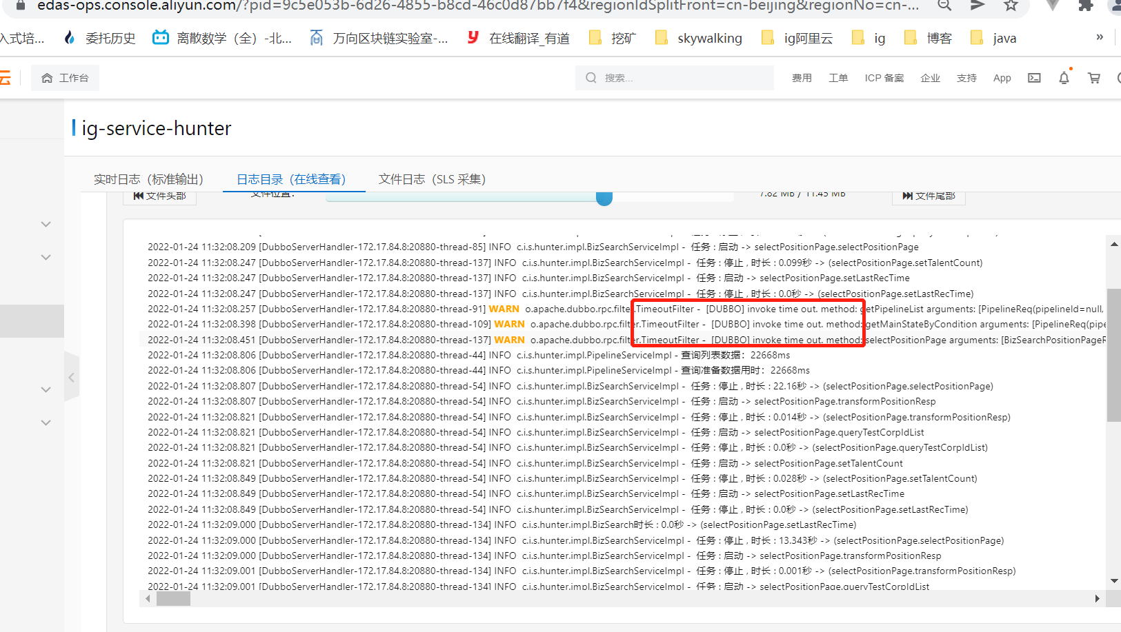Screen dimensions: 1121x632
Task: Bookmark this page with the star icon
Action: pyautogui.click(x=1011, y=5)
